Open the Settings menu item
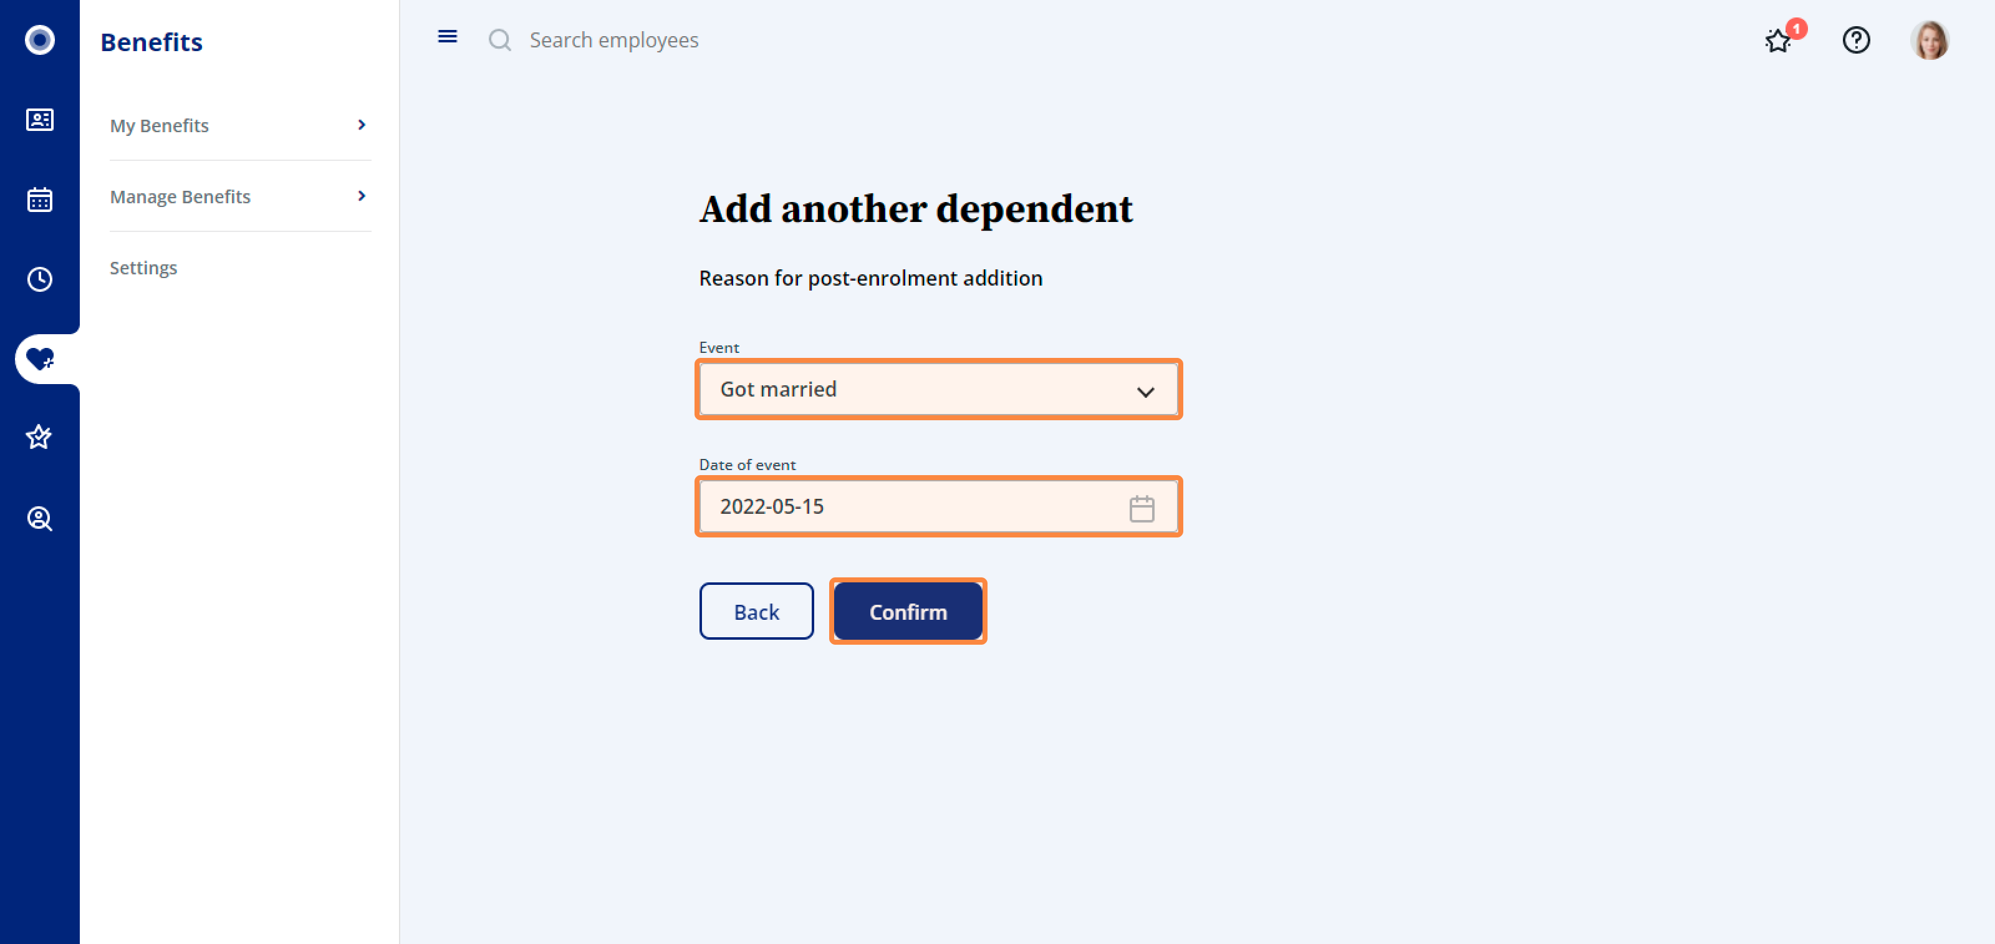1995x944 pixels. [x=143, y=268]
